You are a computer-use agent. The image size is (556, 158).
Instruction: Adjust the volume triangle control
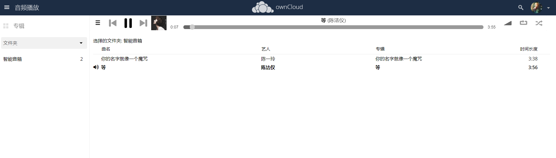[508, 23]
